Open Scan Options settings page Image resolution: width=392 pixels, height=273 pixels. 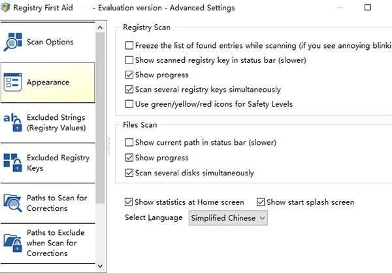[50, 42]
